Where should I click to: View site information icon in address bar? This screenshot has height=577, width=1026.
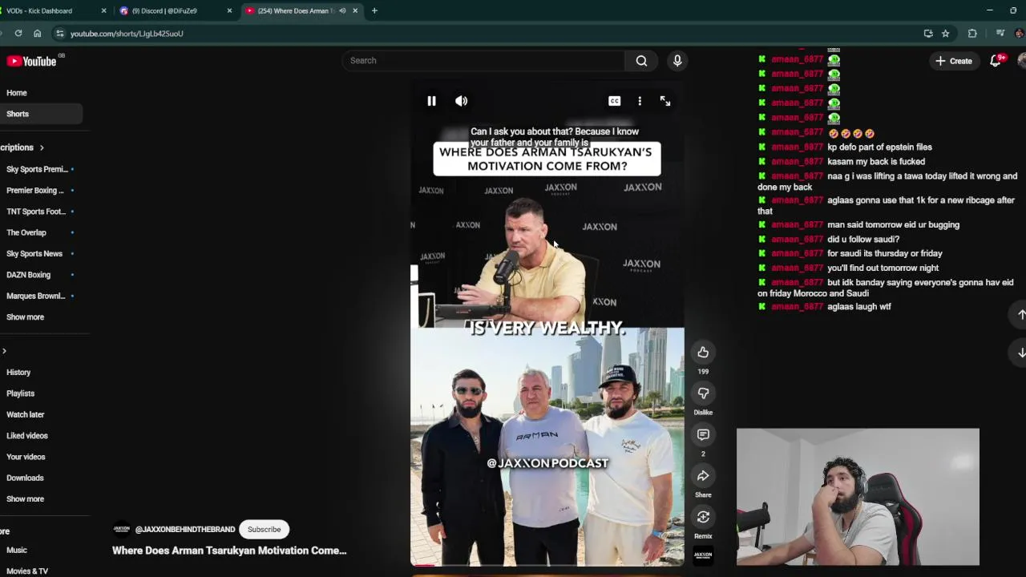tap(59, 34)
